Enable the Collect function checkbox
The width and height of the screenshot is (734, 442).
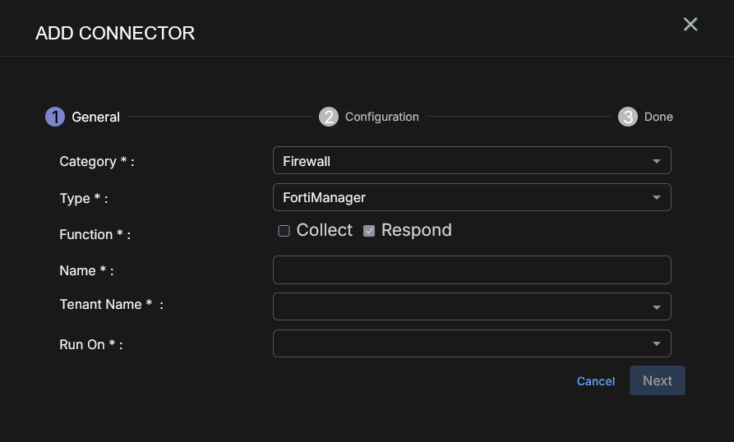(284, 231)
